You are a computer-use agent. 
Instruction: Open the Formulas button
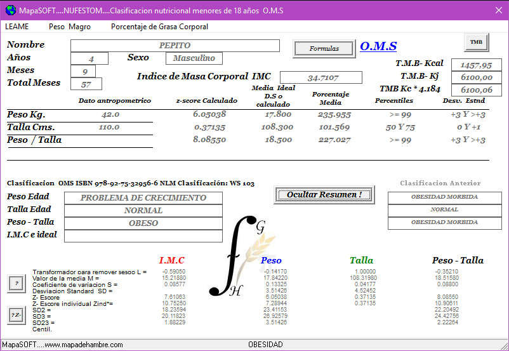324,48
